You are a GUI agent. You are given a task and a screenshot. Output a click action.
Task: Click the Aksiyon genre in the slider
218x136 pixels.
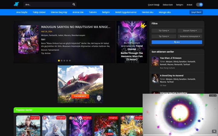[x=44, y=35]
